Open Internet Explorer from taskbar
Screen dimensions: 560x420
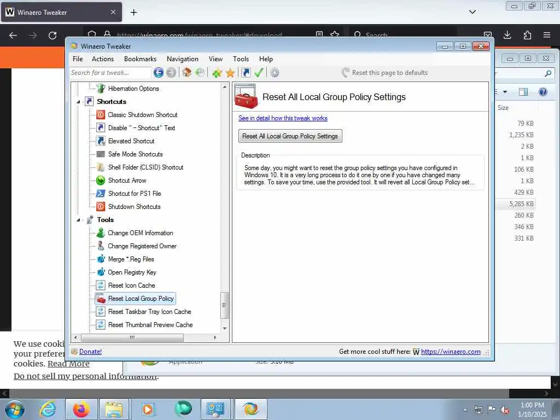[48, 409]
